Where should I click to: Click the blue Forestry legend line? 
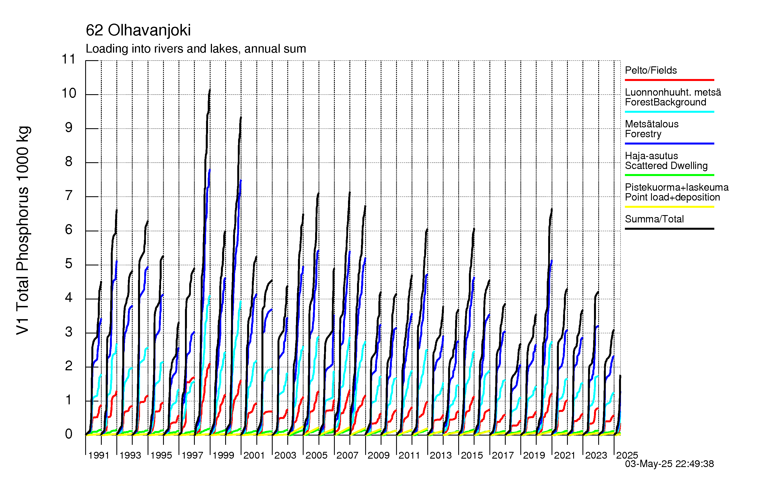point(670,143)
